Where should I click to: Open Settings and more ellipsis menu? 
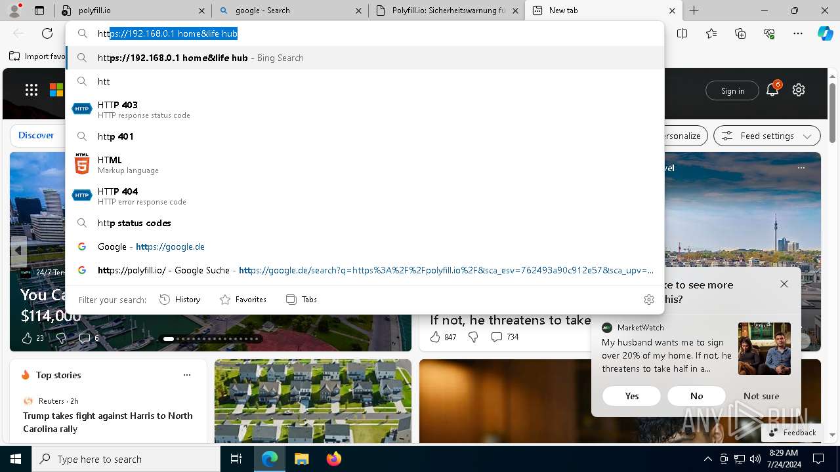798,33
